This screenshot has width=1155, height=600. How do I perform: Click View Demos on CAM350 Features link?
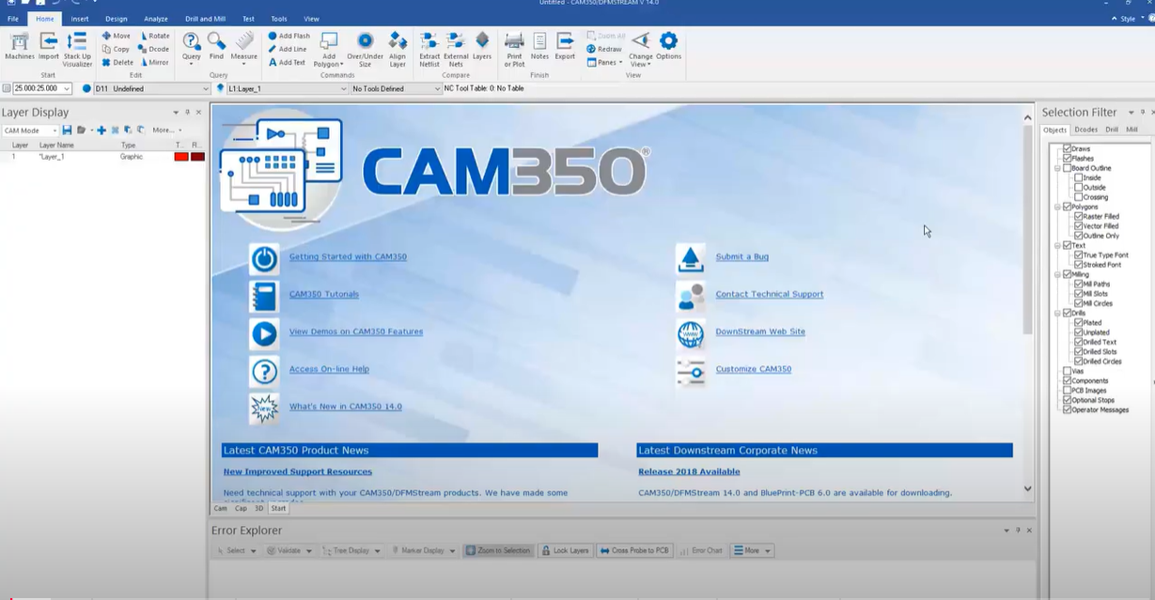point(356,331)
